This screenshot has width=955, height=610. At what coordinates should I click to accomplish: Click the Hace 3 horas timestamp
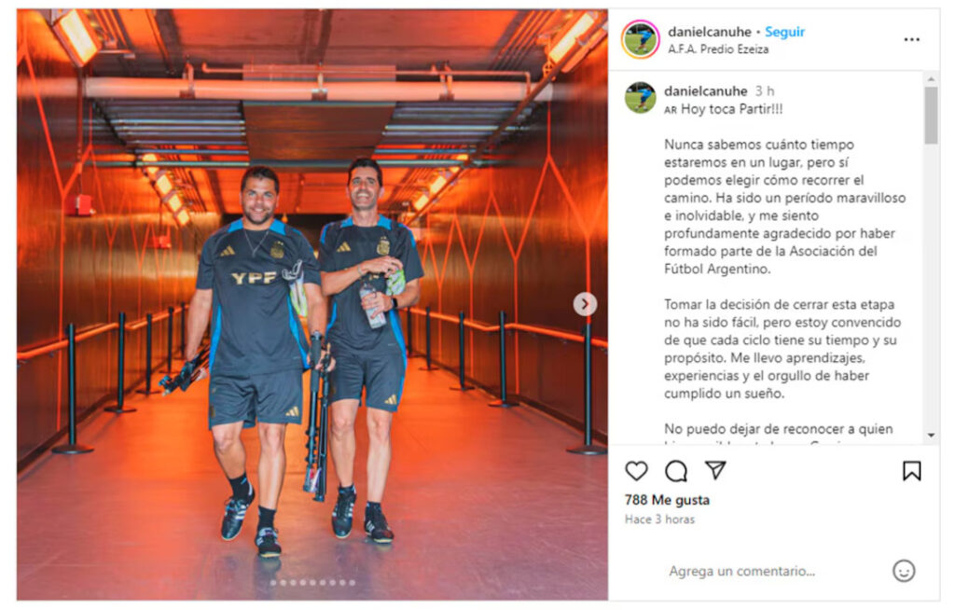coord(659,520)
